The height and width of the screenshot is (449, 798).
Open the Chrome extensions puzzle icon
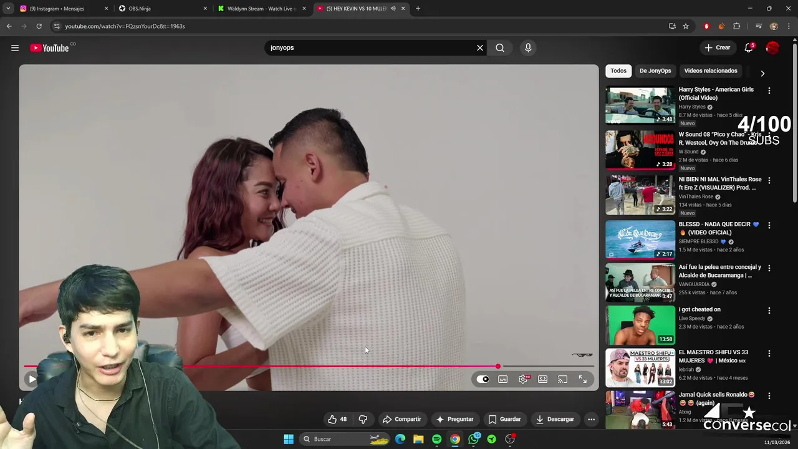(x=736, y=26)
